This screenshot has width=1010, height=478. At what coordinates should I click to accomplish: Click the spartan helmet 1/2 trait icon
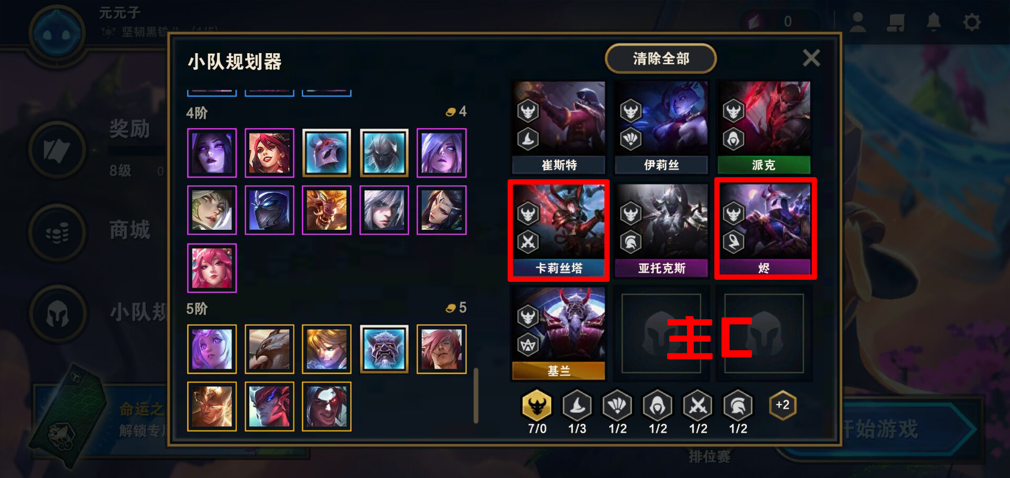pyautogui.click(x=738, y=406)
